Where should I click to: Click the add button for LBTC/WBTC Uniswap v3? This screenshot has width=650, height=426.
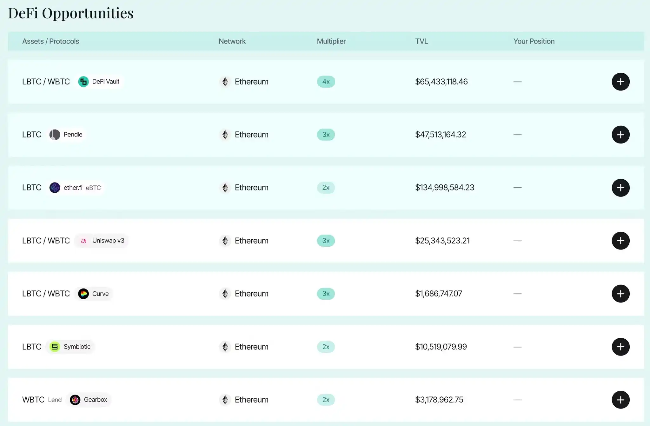(x=620, y=241)
